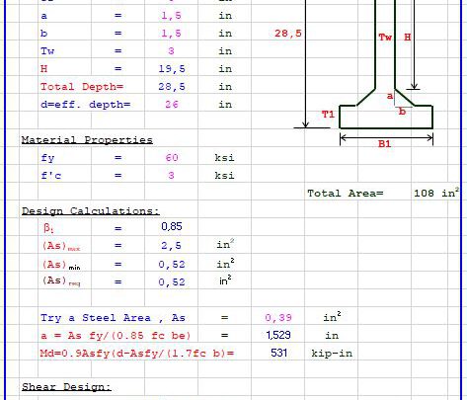Click the 'Total Depth=' label
This screenshot has width=467, height=400.
coord(82,87)
